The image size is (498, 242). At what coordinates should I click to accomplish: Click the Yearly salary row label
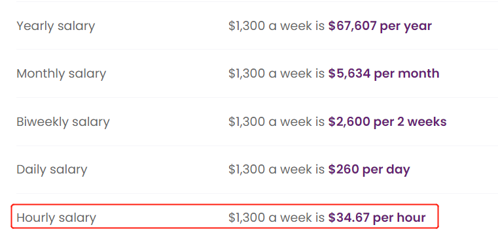(x=56, y=26)
